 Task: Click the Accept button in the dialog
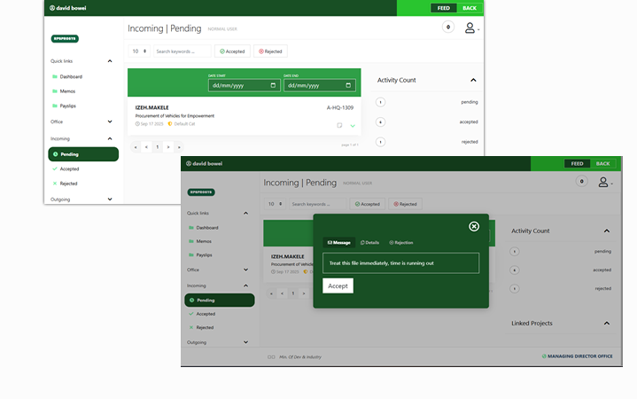tap(338, 286)
